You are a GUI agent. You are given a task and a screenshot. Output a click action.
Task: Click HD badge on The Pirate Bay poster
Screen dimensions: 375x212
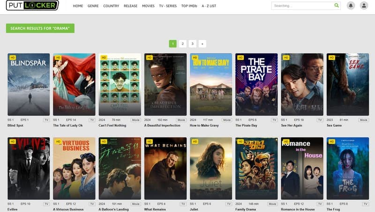(x=240, y=58)
